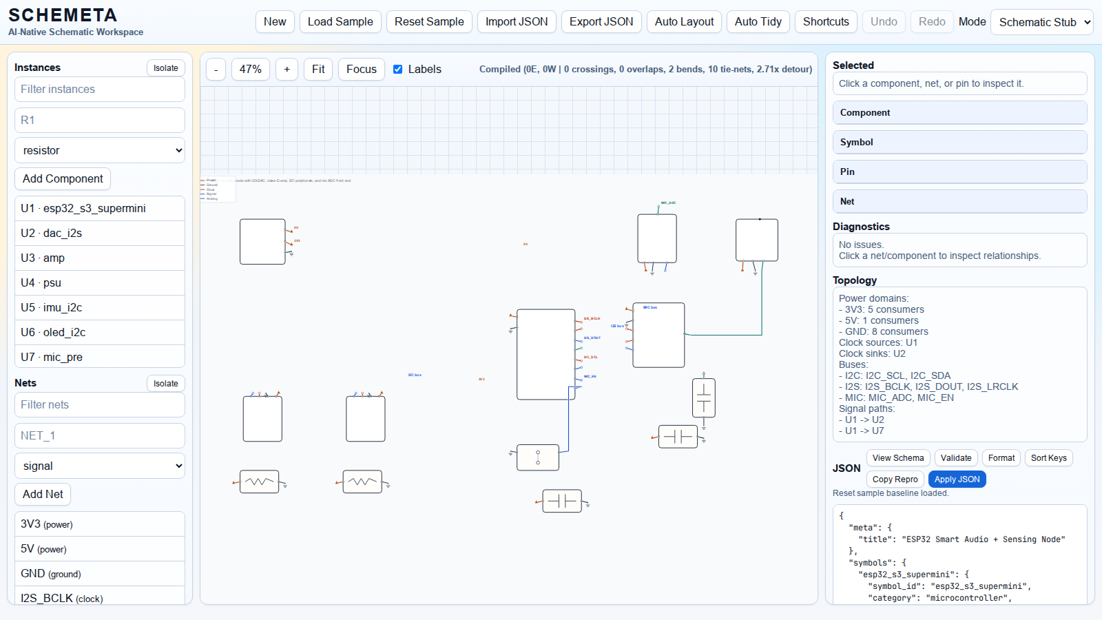Open the Mode dropdown showing Schematic Stub
1102x620 pixels.
[x=1041, y=22]
